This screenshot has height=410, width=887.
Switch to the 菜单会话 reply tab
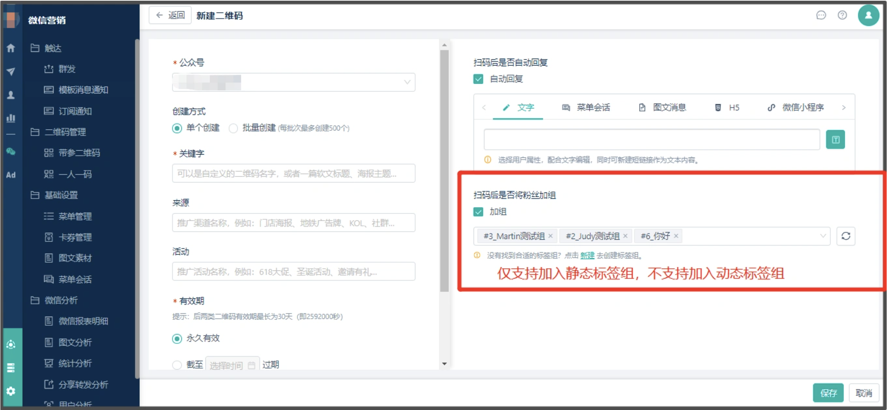[586, 107]
